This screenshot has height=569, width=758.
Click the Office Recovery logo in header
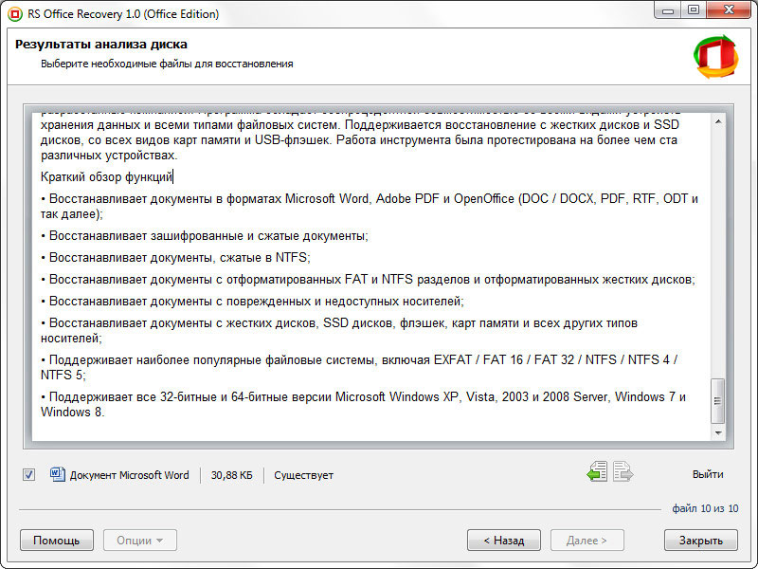(716, 57)
